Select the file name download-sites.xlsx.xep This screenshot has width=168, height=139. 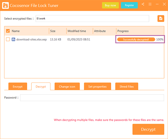[31, 39]
